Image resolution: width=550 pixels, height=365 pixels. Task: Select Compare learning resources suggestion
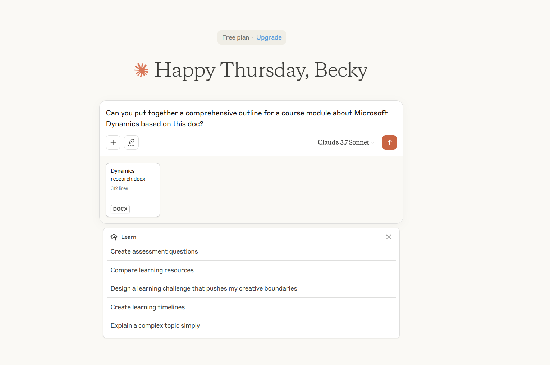pos(152,270)
